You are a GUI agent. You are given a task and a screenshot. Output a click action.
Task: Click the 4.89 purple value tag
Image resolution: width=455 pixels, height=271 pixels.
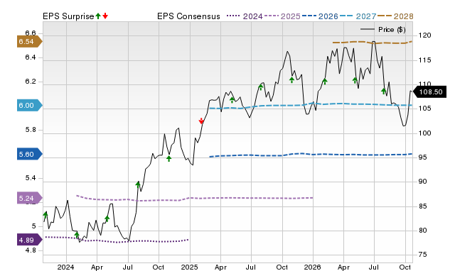pyautogui.click(x=30, y=240)
